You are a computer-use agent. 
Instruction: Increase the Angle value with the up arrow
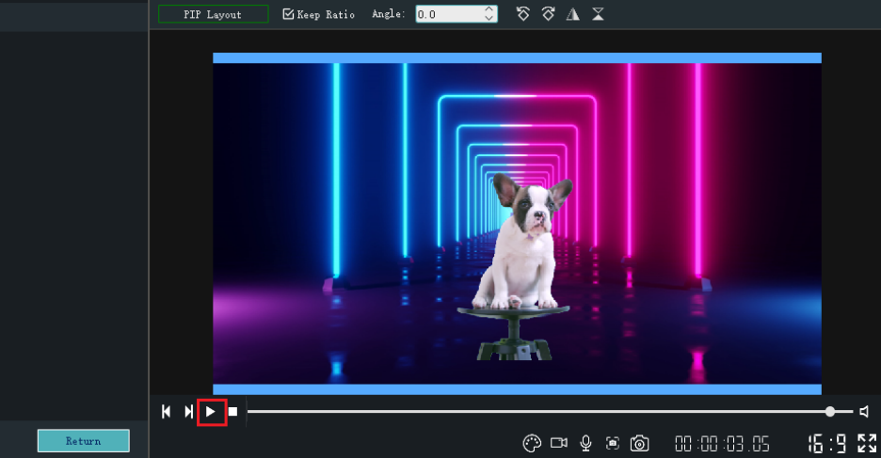(x=489, y=10)
